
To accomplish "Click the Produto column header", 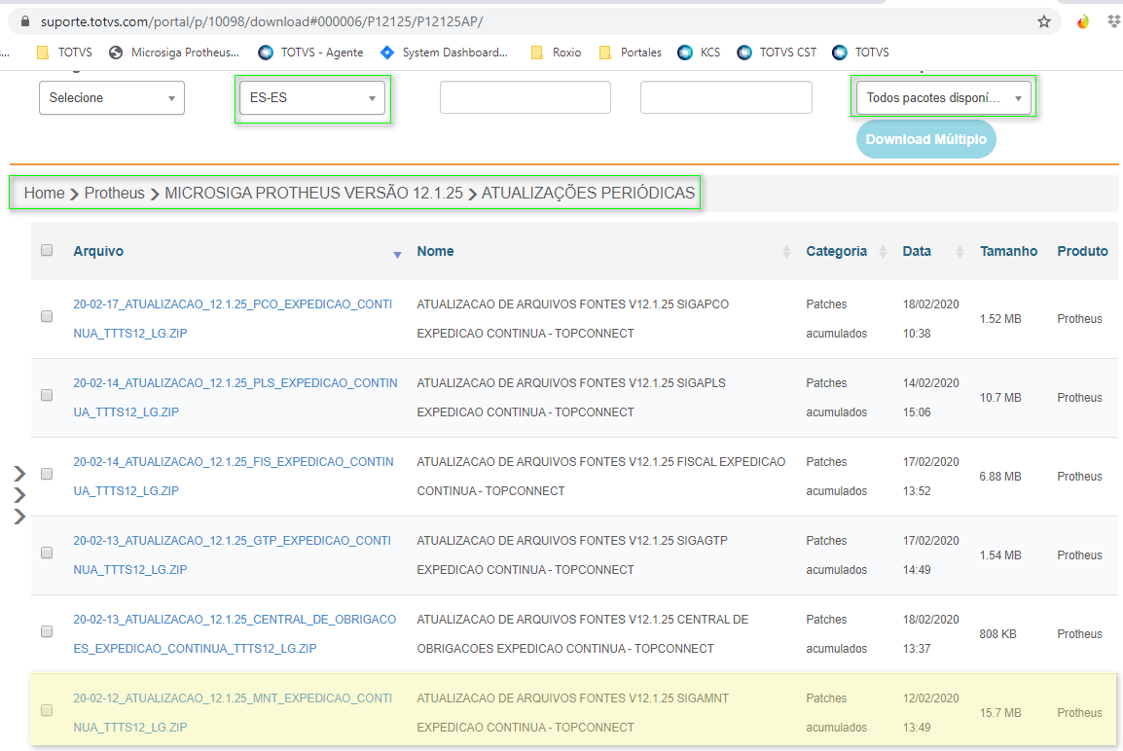I will (1082, 251).
